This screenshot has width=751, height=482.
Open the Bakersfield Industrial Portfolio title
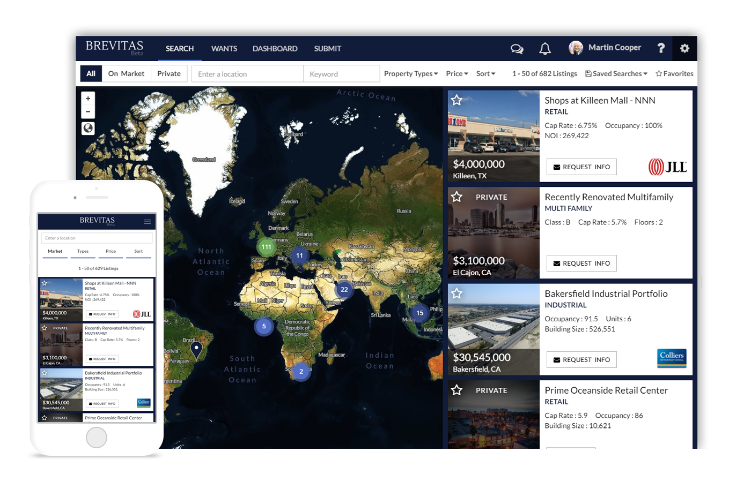click(x=606, y=293)
